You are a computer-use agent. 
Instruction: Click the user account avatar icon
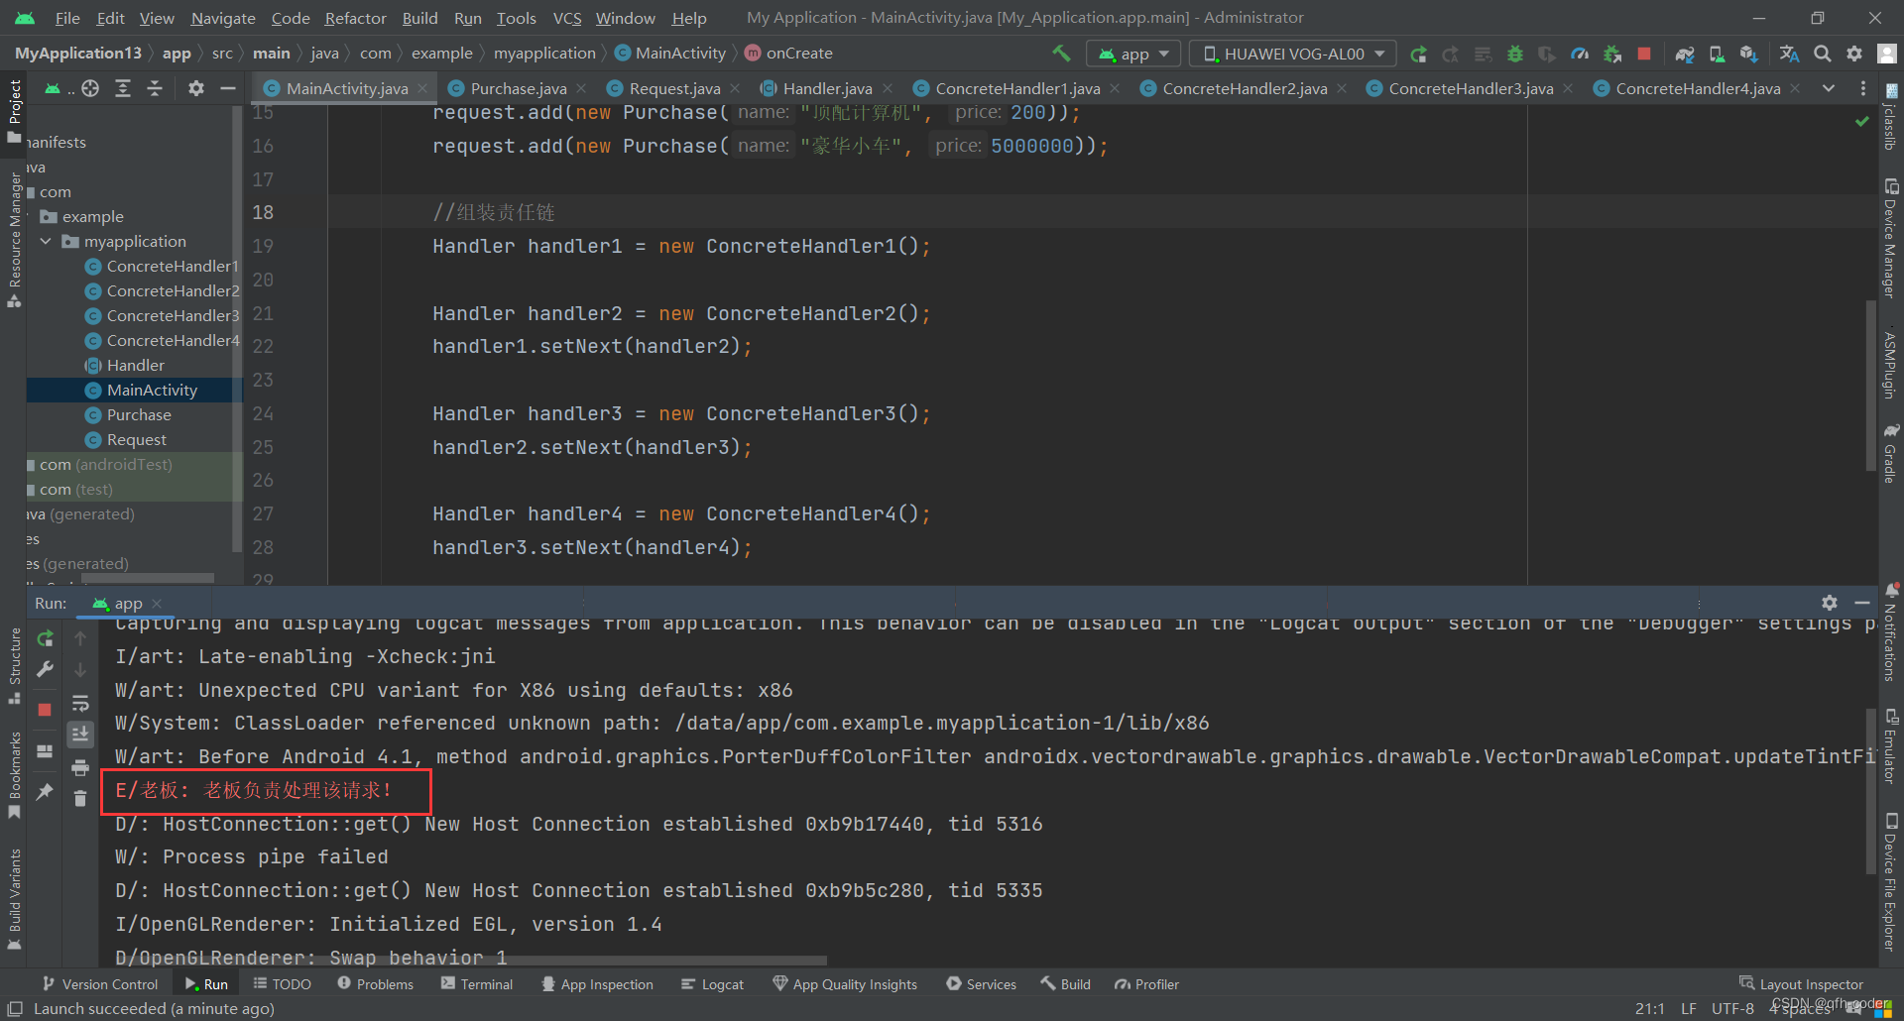pyautogui.click(x=1887, y=54)
